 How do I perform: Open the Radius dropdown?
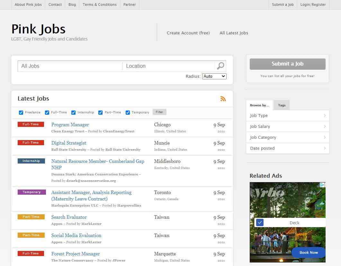pos(214,76)
